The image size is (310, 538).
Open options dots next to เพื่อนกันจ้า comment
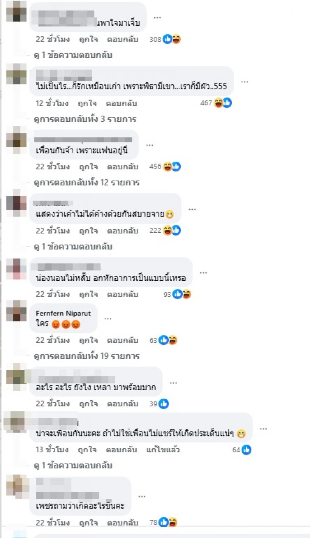pos(150,145)
